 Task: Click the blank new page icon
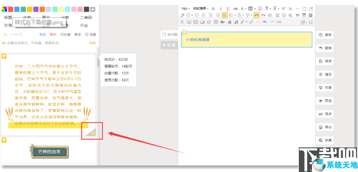coord(305,8)
